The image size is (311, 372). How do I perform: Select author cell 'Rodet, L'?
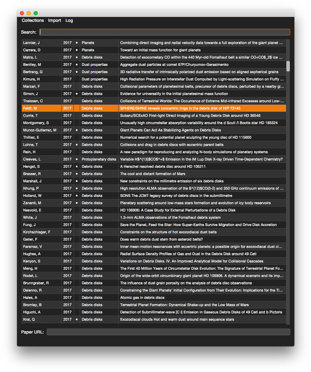pos(42,276)
